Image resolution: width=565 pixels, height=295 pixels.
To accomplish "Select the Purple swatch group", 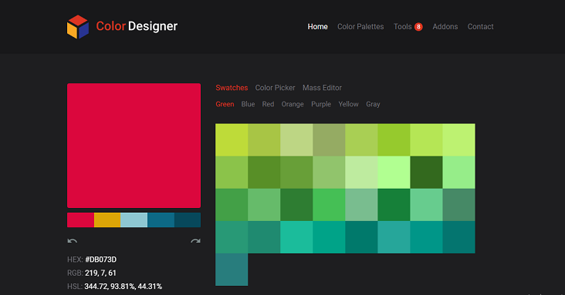I will 321,104.
